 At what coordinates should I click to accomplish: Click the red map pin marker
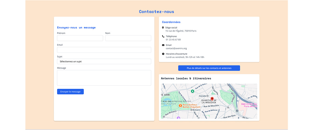click(212, 99)
